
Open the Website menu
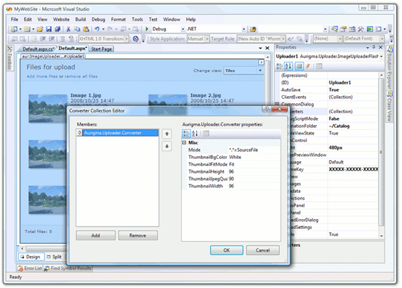61,19
